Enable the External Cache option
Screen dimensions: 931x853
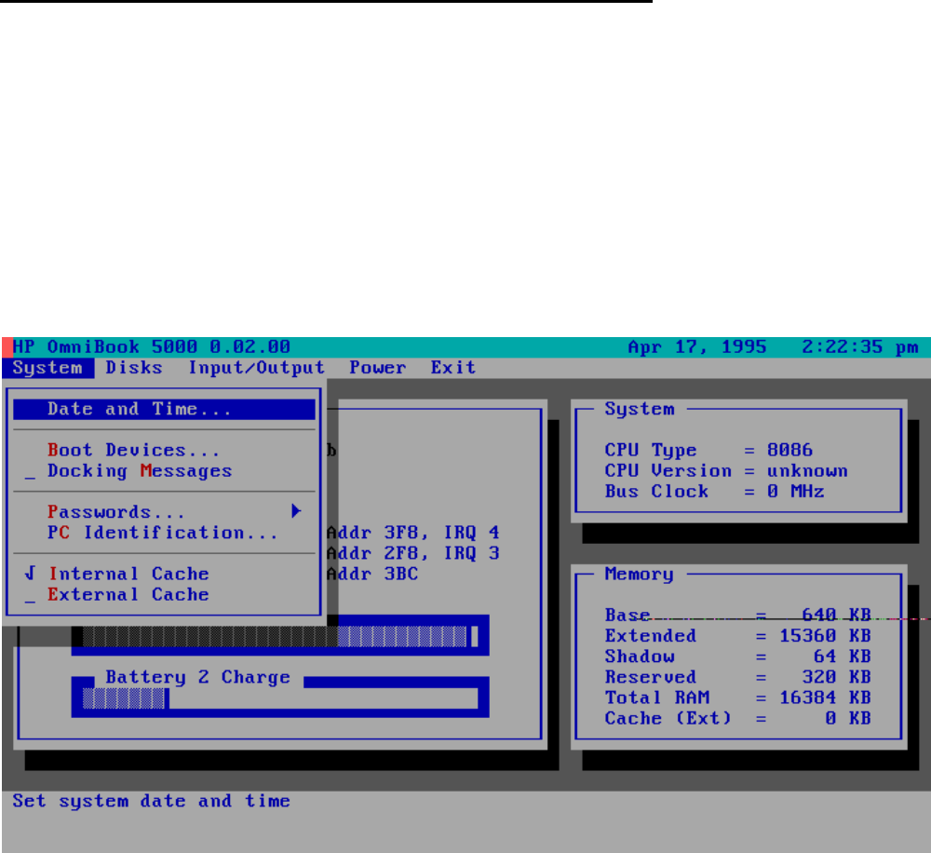(164, 595)
